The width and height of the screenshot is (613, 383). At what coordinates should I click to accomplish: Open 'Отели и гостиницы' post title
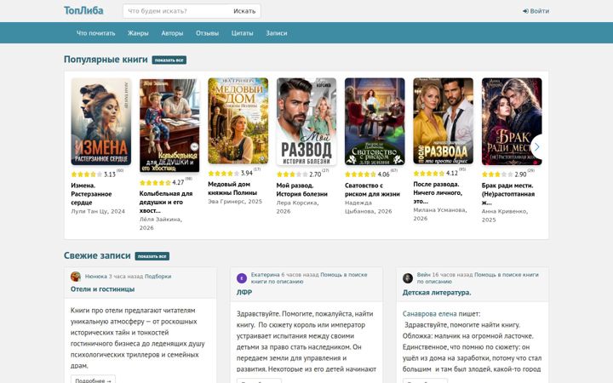click(x=102, y=289)
